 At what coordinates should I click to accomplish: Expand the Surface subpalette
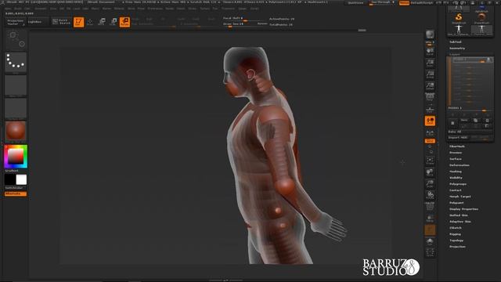[x=456, y=159]
